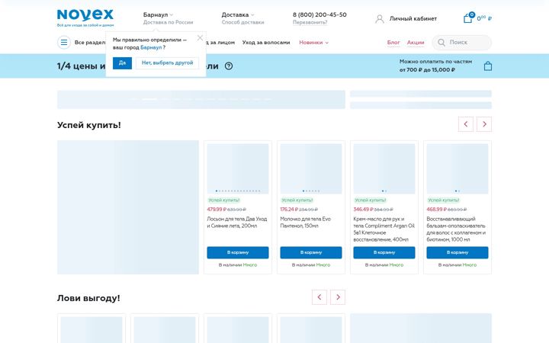This screenshot has width=549, height=343.
Task: Click the user account icon
Action: (380, 18)
